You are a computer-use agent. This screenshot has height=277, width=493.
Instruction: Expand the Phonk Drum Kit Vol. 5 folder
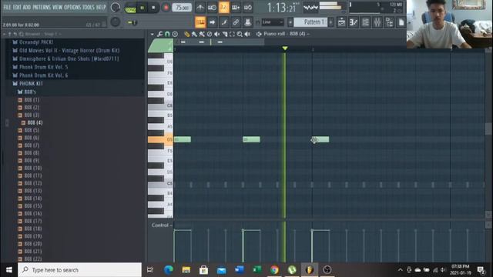coord(43,67)
